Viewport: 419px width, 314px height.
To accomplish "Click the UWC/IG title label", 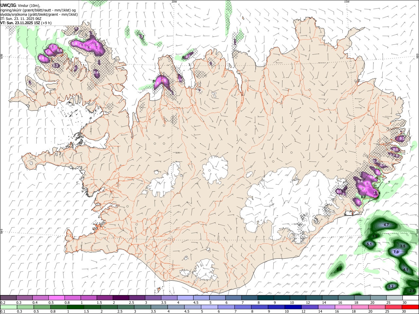I will point(8,5).
